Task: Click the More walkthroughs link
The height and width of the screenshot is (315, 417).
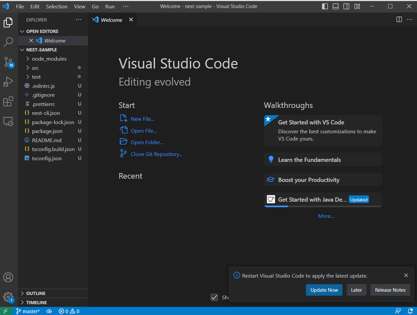Action: [326, 216]
